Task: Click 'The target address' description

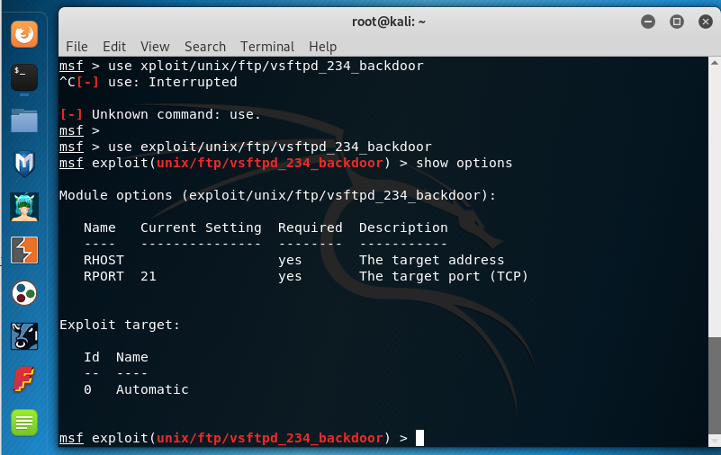Action: (x=431, y=261)
